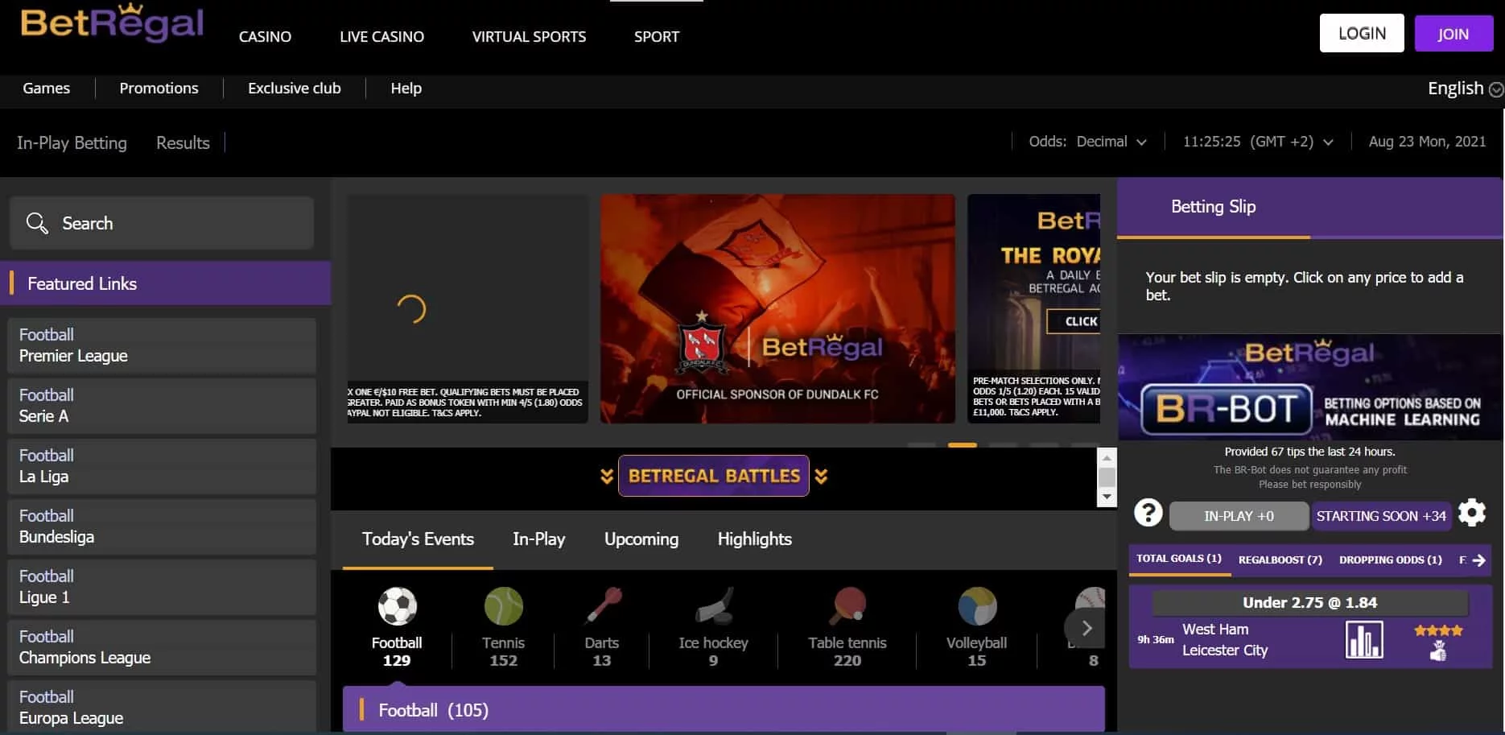Go to In-Play Betting
Image resolution: width=1505 pixels, height=735 pixels.
point(72,142)
